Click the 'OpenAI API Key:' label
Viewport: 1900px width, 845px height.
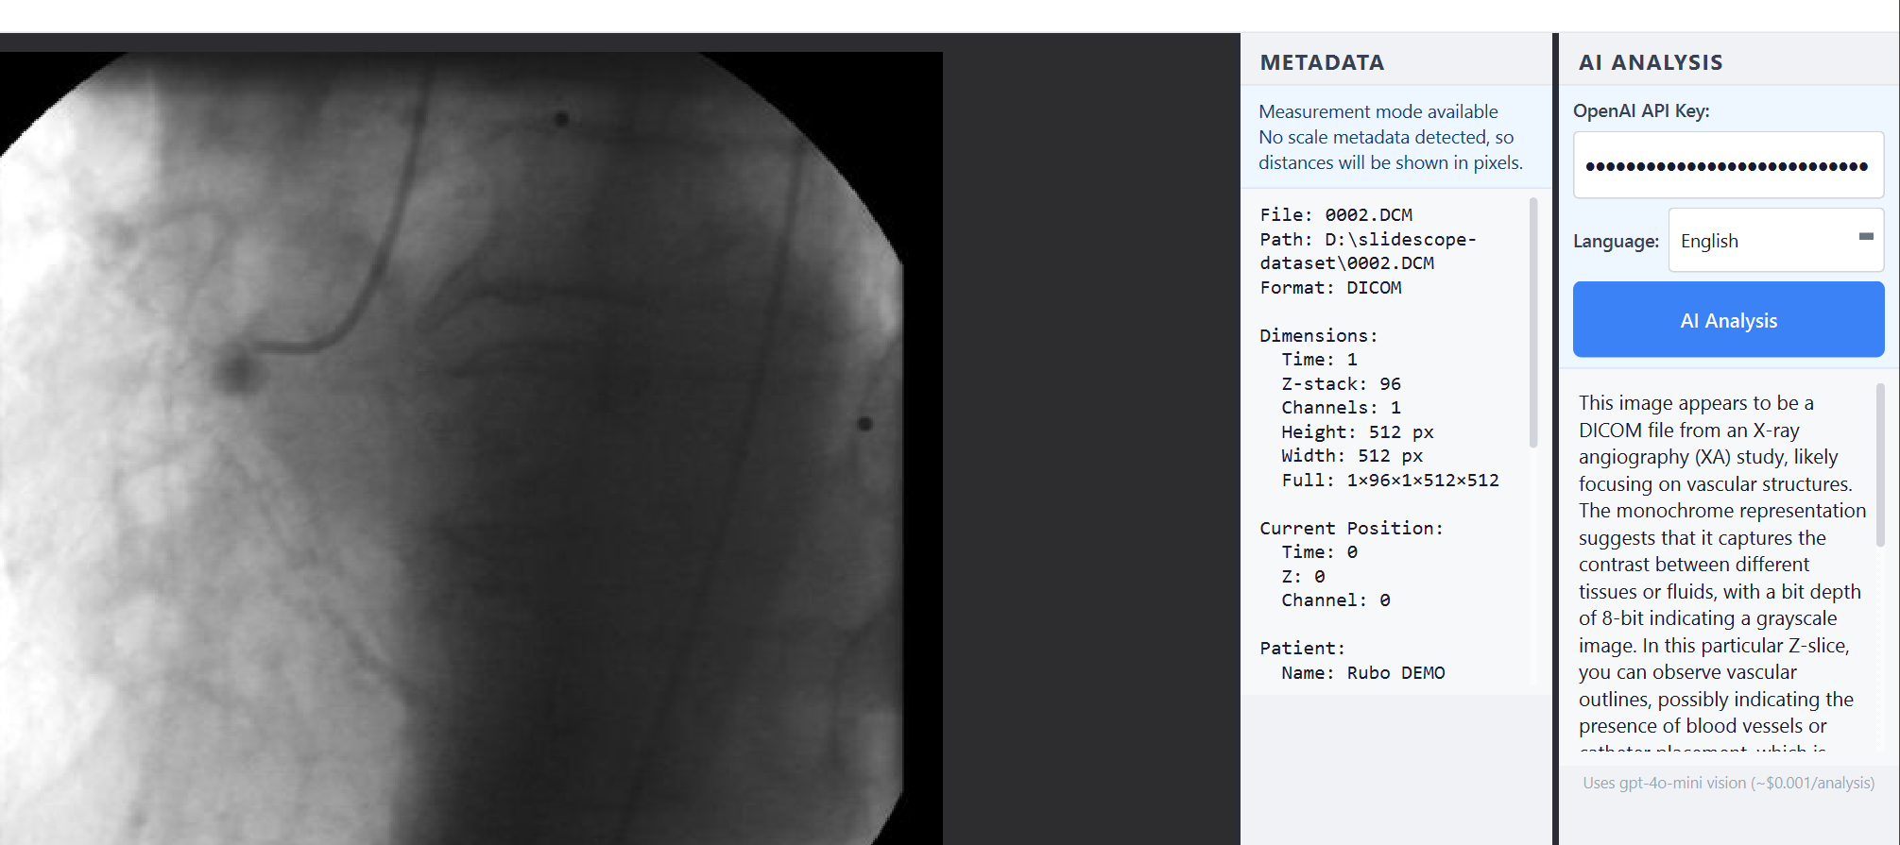(1641, 110)
